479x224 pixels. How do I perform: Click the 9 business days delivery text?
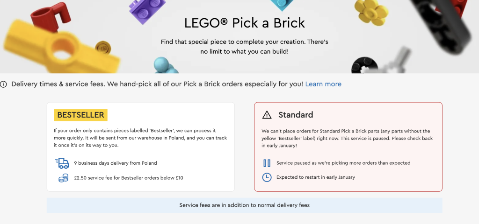coord(116,163)
